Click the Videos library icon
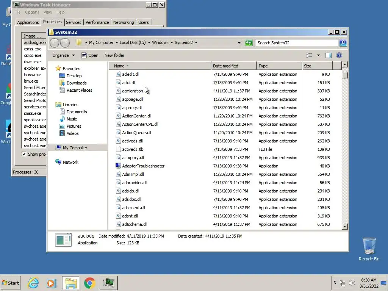This screenshot has height=291, width=388. [62, 133]
